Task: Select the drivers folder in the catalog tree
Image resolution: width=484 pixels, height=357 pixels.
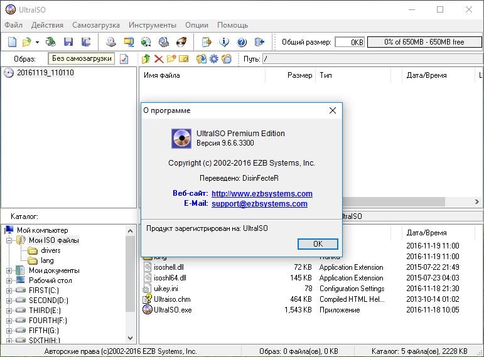Action: pos(51,250)
